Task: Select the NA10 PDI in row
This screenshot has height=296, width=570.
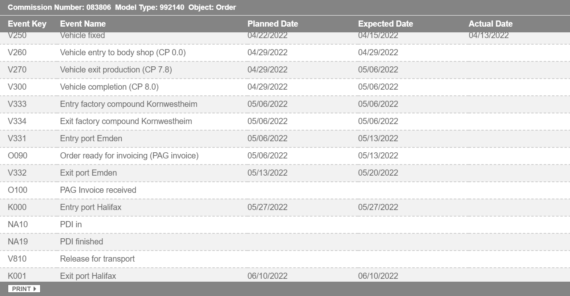Action: click(x=71, y=224)
